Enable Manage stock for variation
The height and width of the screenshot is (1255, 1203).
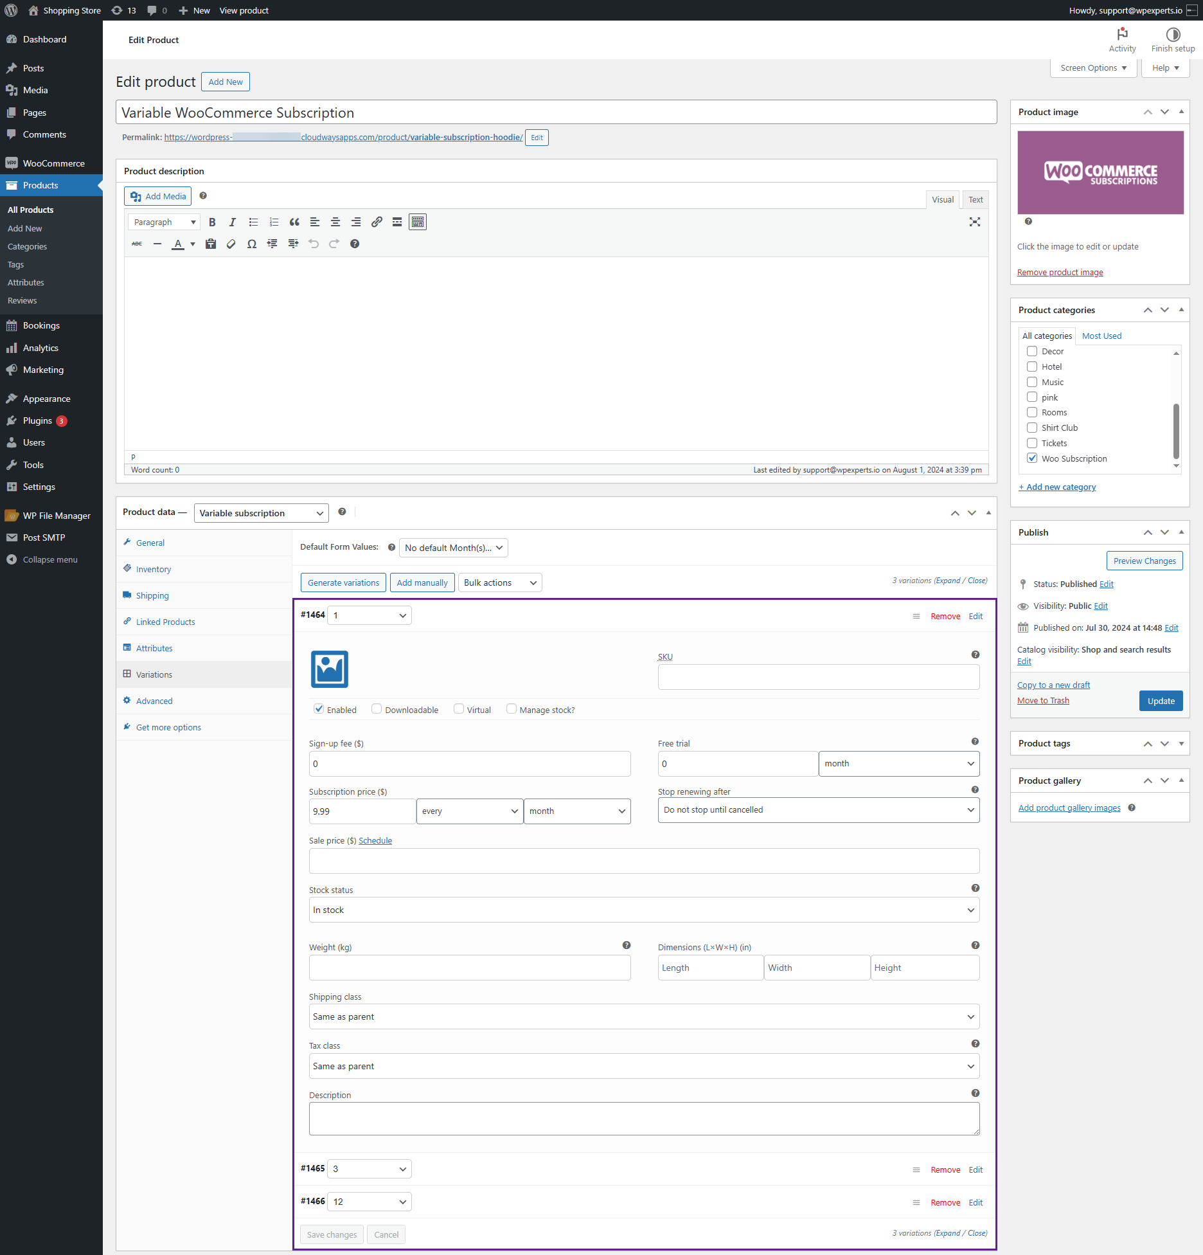click(x=512, y=709)
